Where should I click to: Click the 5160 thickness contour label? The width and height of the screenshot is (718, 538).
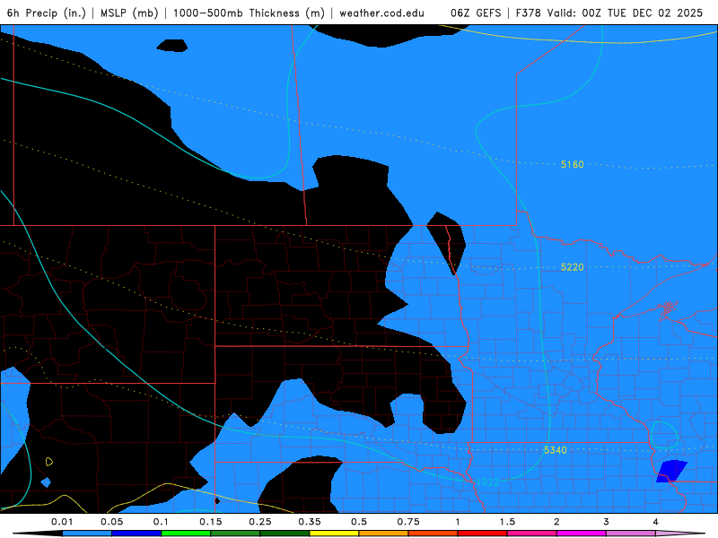573,164
